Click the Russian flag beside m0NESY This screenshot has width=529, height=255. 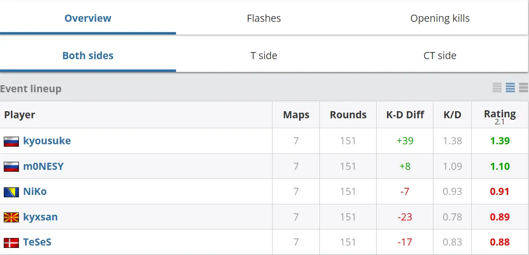point(11,167)
